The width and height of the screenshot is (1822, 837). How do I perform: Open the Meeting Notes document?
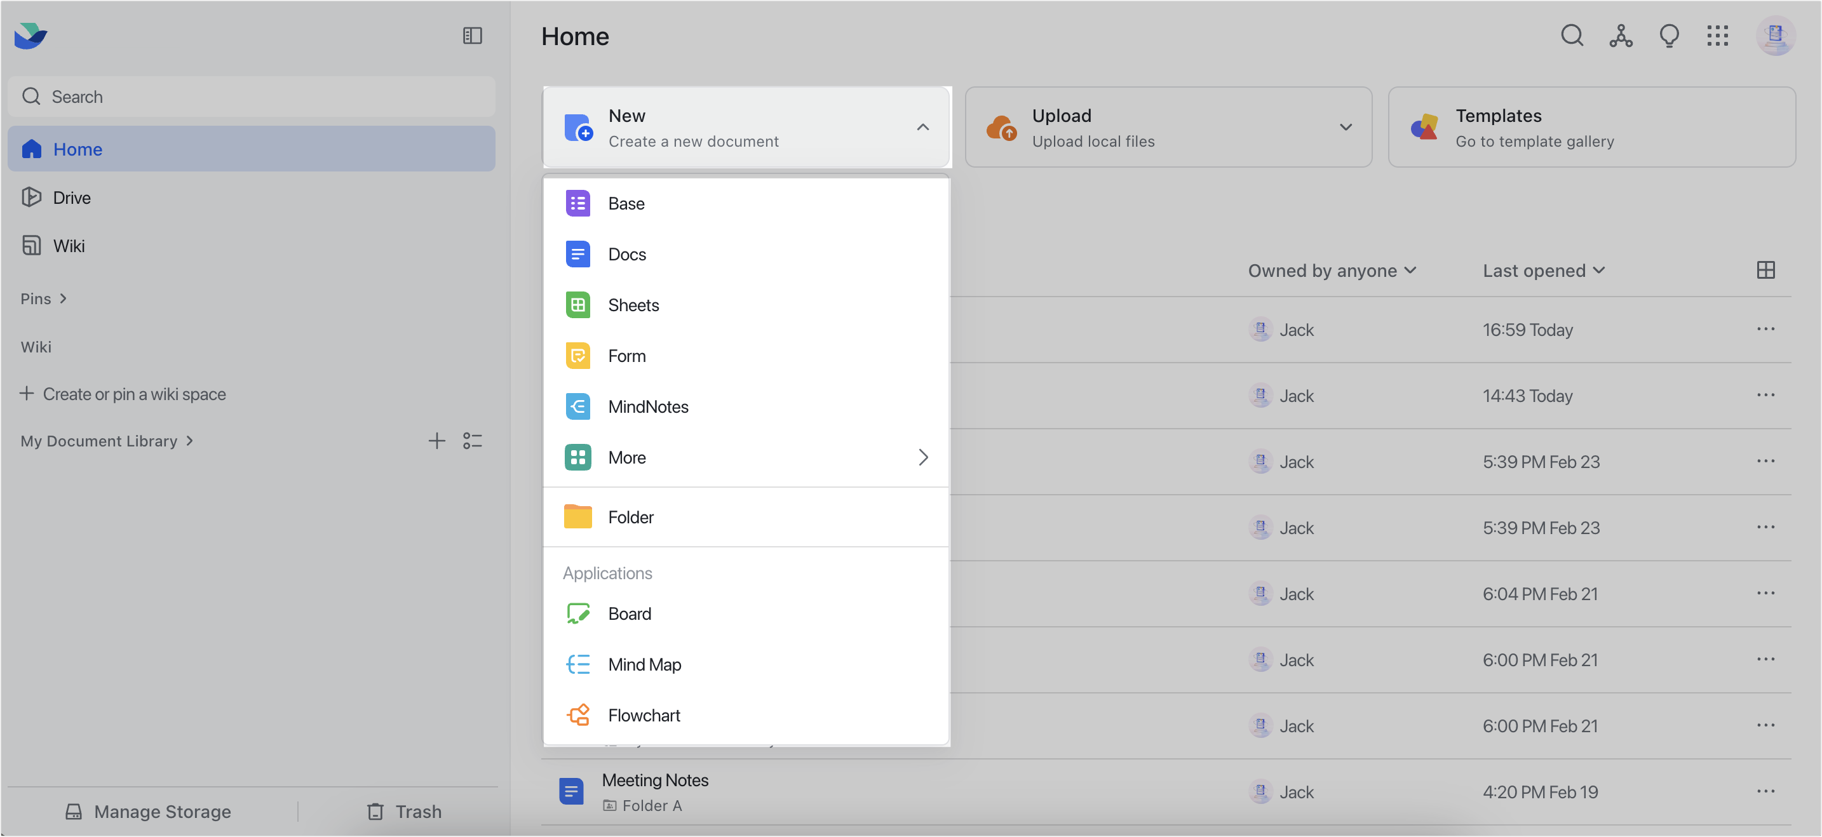coord(654,780)
